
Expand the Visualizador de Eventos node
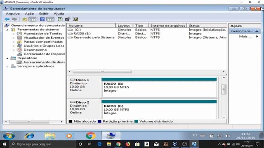(14, 38)
